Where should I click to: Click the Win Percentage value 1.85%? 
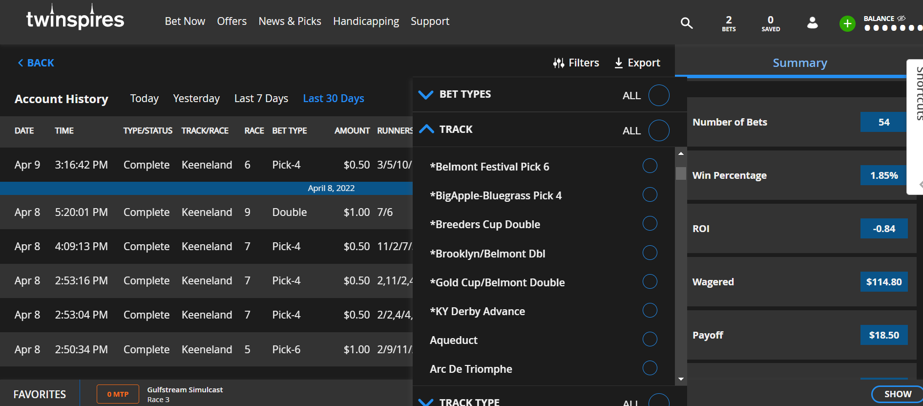[884, 175]
